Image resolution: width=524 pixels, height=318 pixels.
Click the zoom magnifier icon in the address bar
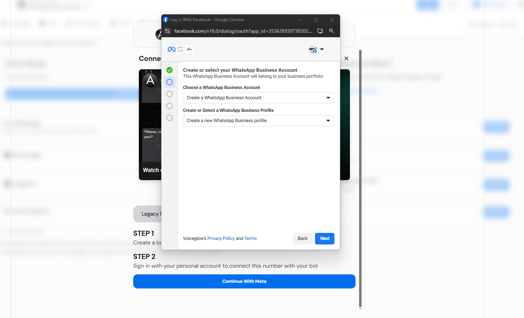tap(331, 31)
